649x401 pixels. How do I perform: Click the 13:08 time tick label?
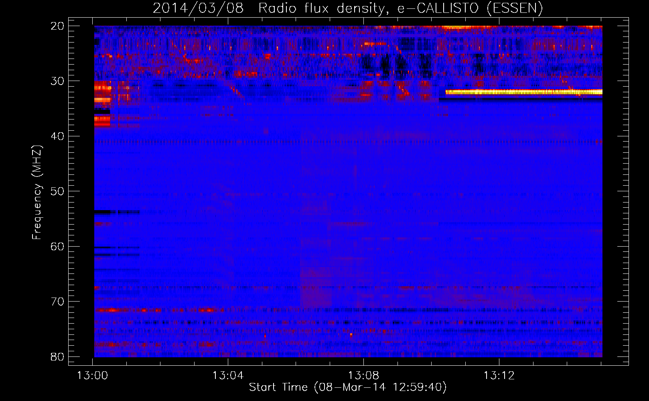point(363,376)
